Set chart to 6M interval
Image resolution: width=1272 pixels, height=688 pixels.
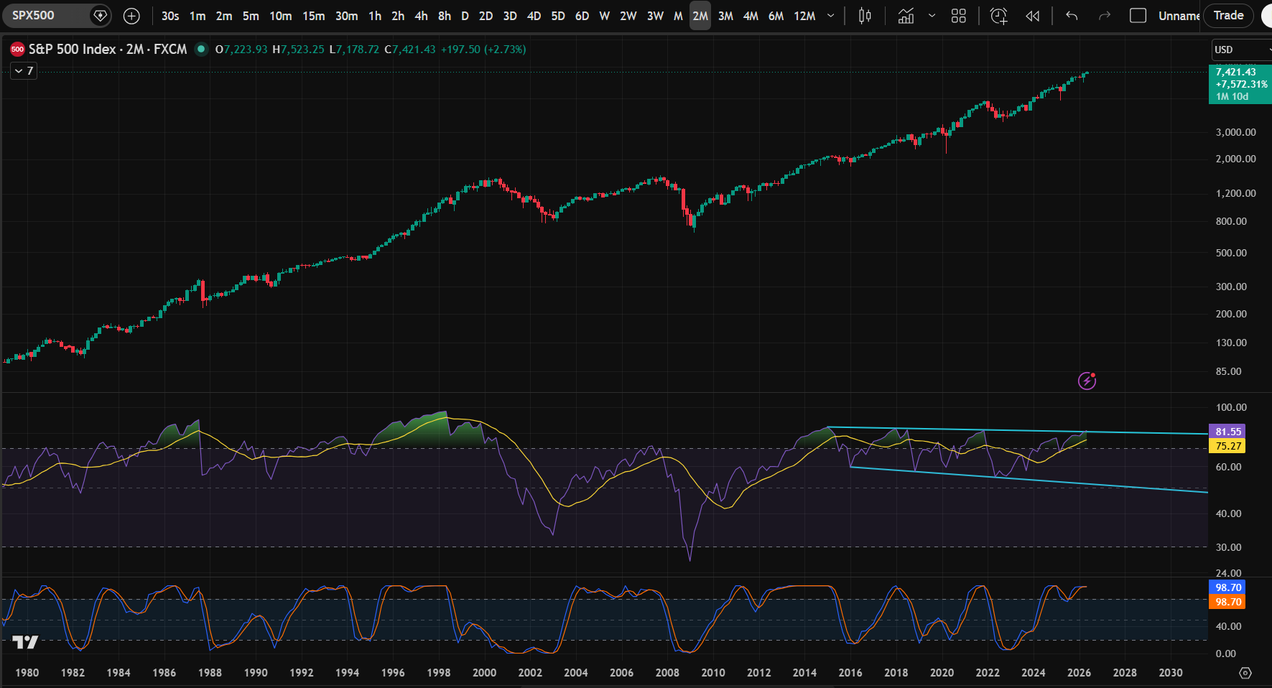point(776,16)
